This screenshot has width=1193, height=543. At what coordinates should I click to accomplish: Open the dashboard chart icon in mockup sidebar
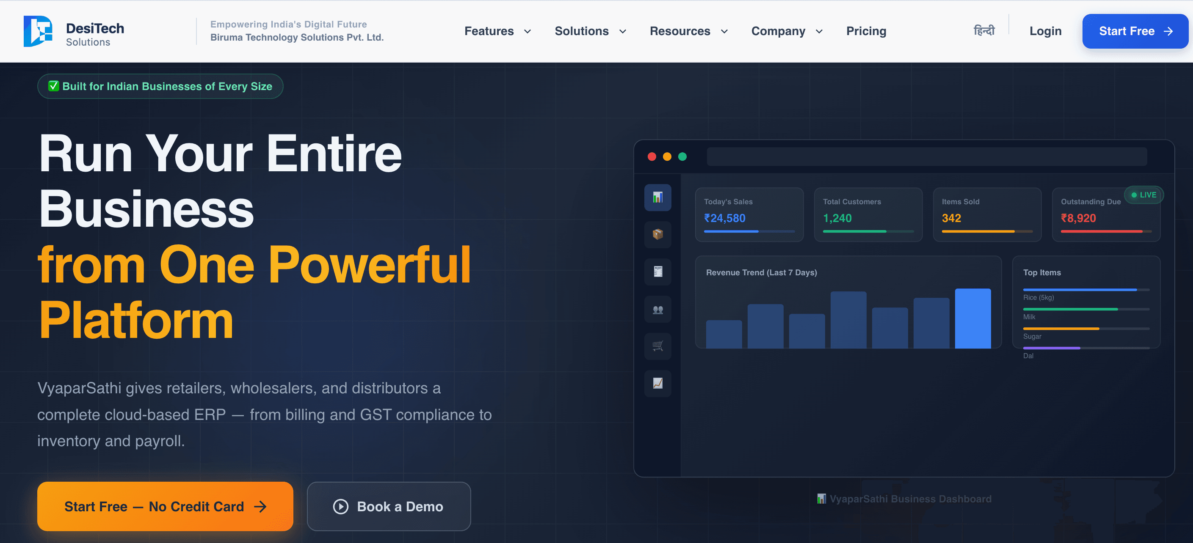(657, 197)
